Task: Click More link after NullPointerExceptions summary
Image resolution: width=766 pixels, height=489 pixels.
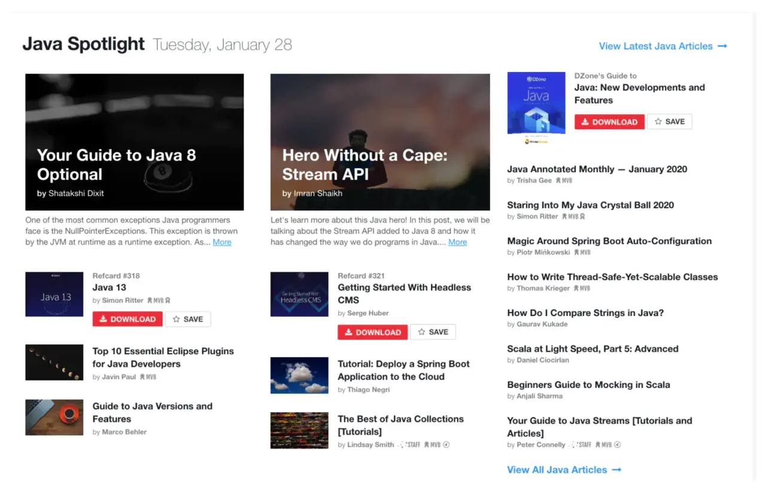Action: 222,242
